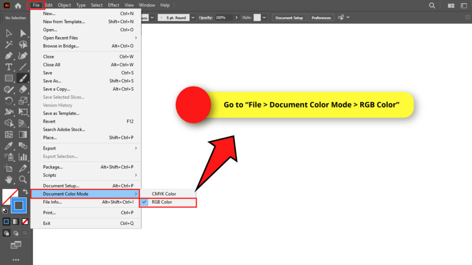Click the Stroke color swatch

tap(19, 206)
